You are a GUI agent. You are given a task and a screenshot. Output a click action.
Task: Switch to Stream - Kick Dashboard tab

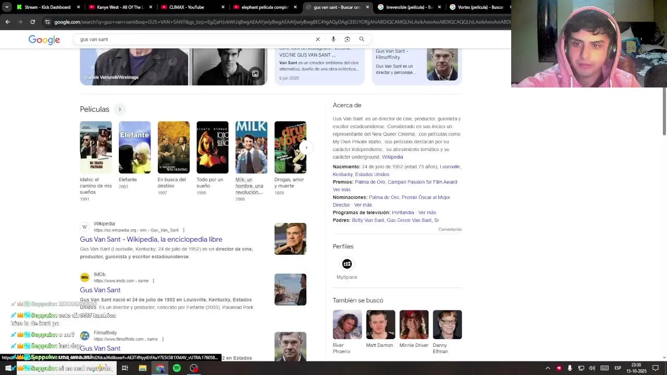47,7
